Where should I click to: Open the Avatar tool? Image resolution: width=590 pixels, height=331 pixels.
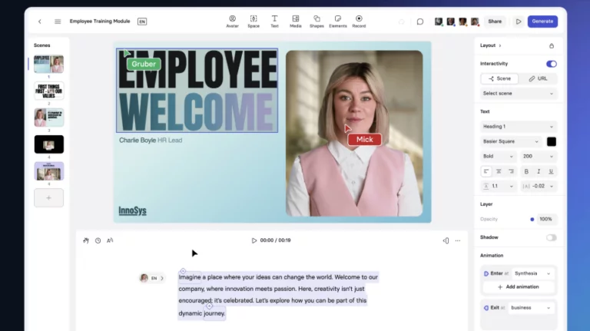coord(232,21)
